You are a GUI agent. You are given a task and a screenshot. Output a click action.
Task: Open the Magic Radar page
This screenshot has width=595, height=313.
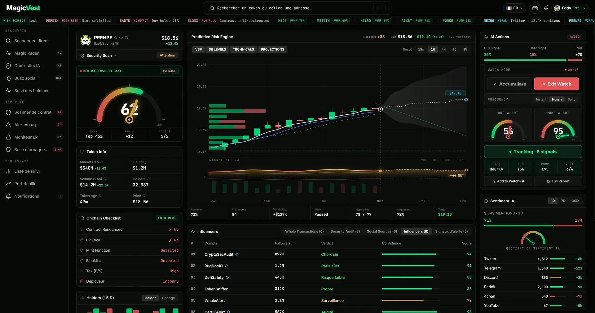pyautogui.click(x=34, y=53)
